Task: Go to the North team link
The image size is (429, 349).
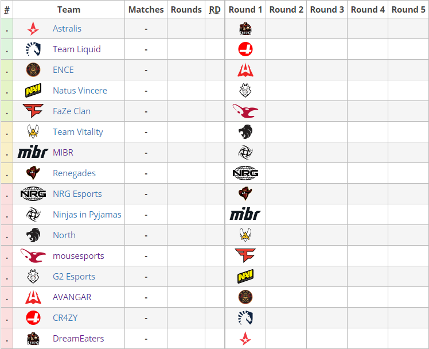Action: [64, 235]
